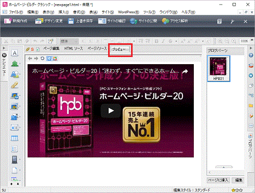Click the preview reload icon
The width and height of the screenshot is (255, 193).
(42, 59)
